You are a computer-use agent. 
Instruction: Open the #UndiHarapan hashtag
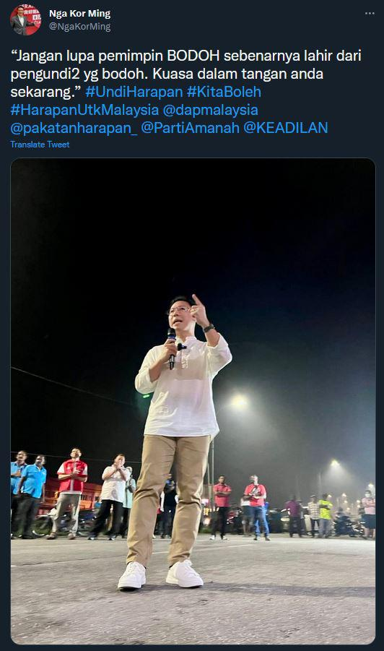(134, 92)
